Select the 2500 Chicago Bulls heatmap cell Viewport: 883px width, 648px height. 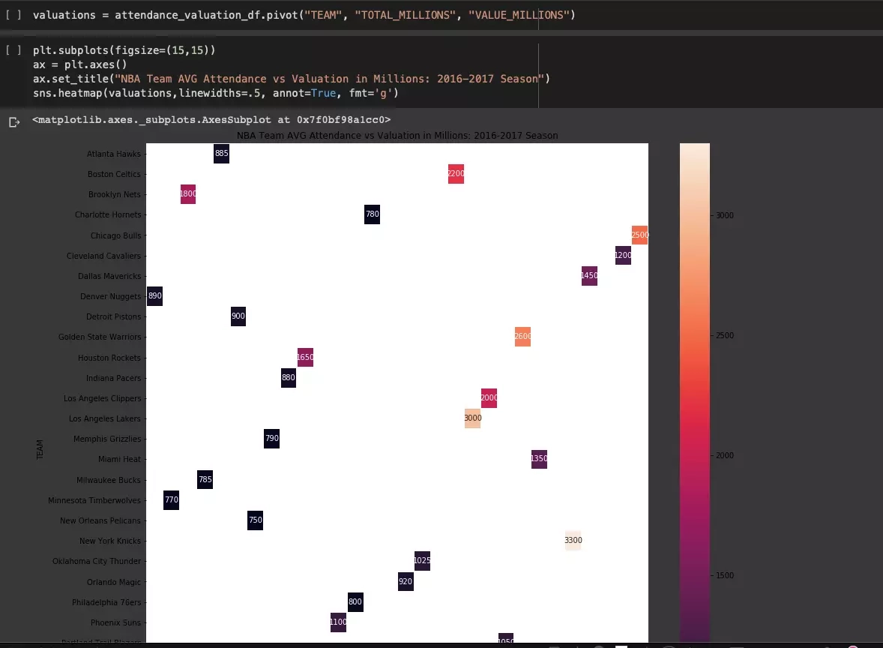(639, 235)
